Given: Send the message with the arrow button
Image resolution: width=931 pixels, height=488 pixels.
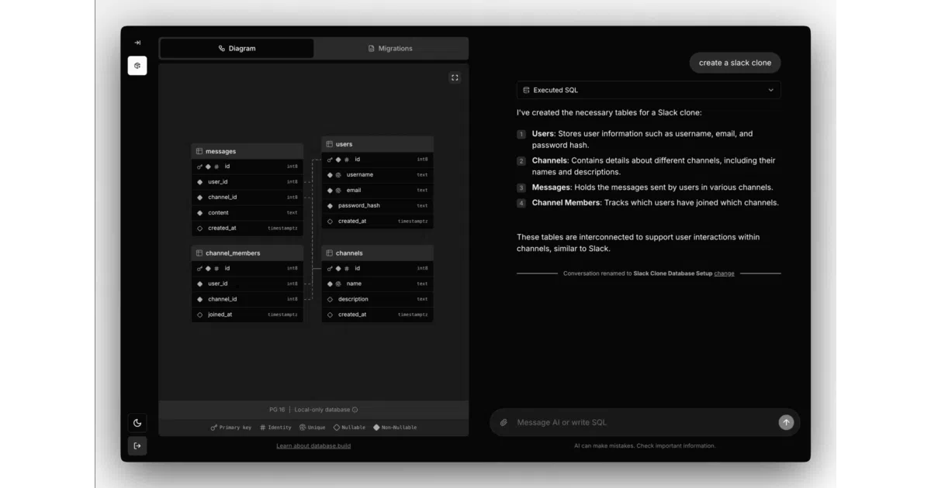Looking at the screenshot, I should click(786, 422).
